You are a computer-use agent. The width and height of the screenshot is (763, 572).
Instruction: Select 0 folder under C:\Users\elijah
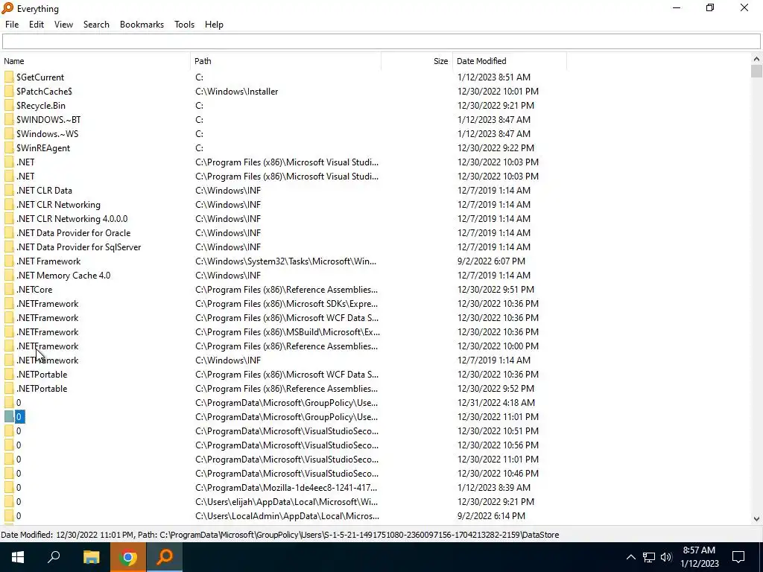pyautogui.click(x=19, y=501)
